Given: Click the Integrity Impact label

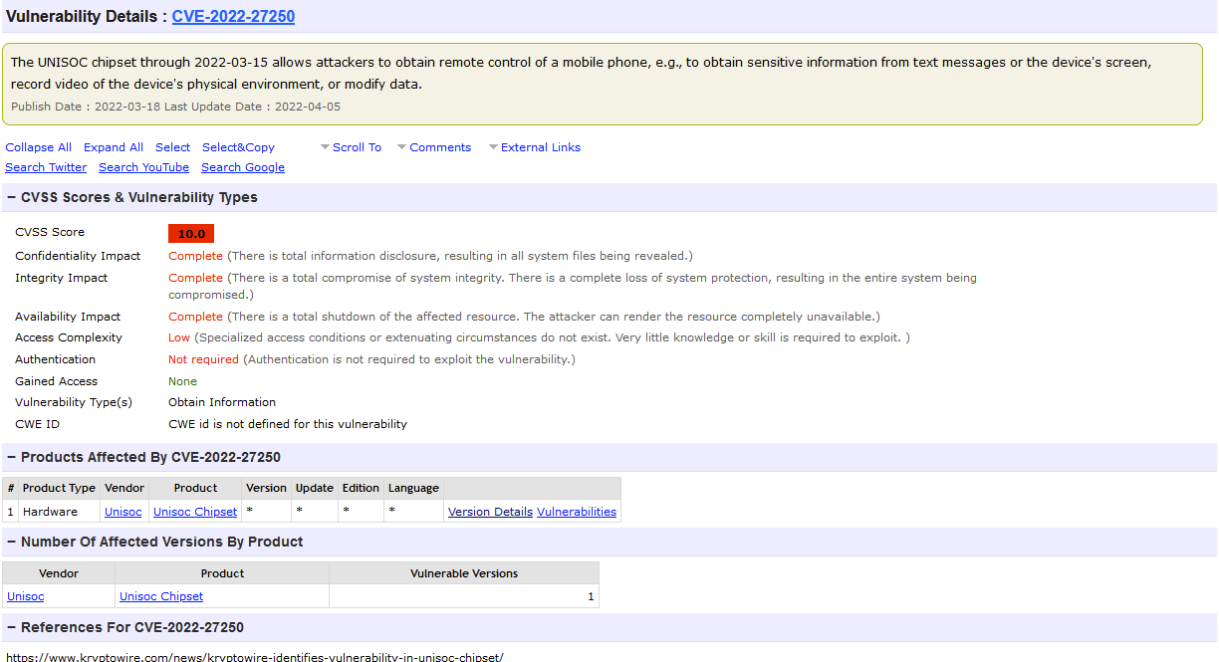Looking at the screenshot, I should (61, 278).
